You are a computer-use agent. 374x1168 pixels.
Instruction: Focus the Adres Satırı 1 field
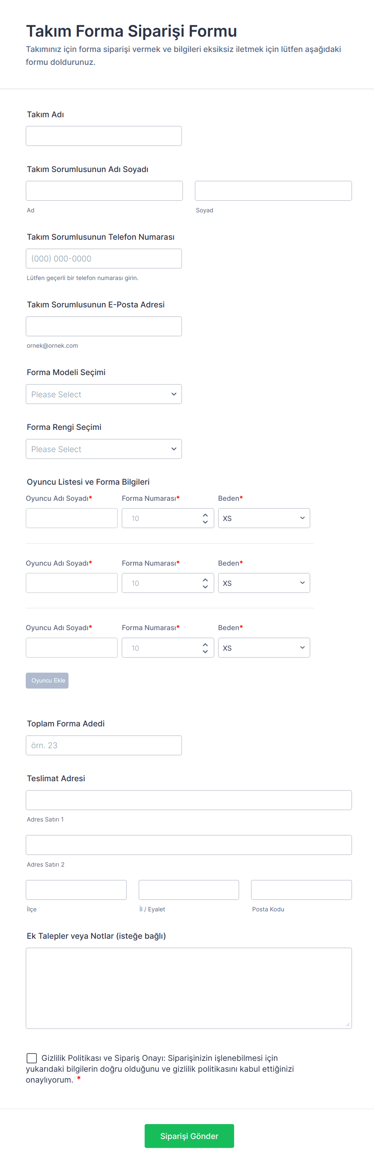188,800
